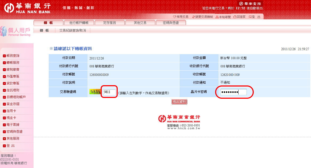Click the 付款帳號 account number
311x168 pixels.
99,75
